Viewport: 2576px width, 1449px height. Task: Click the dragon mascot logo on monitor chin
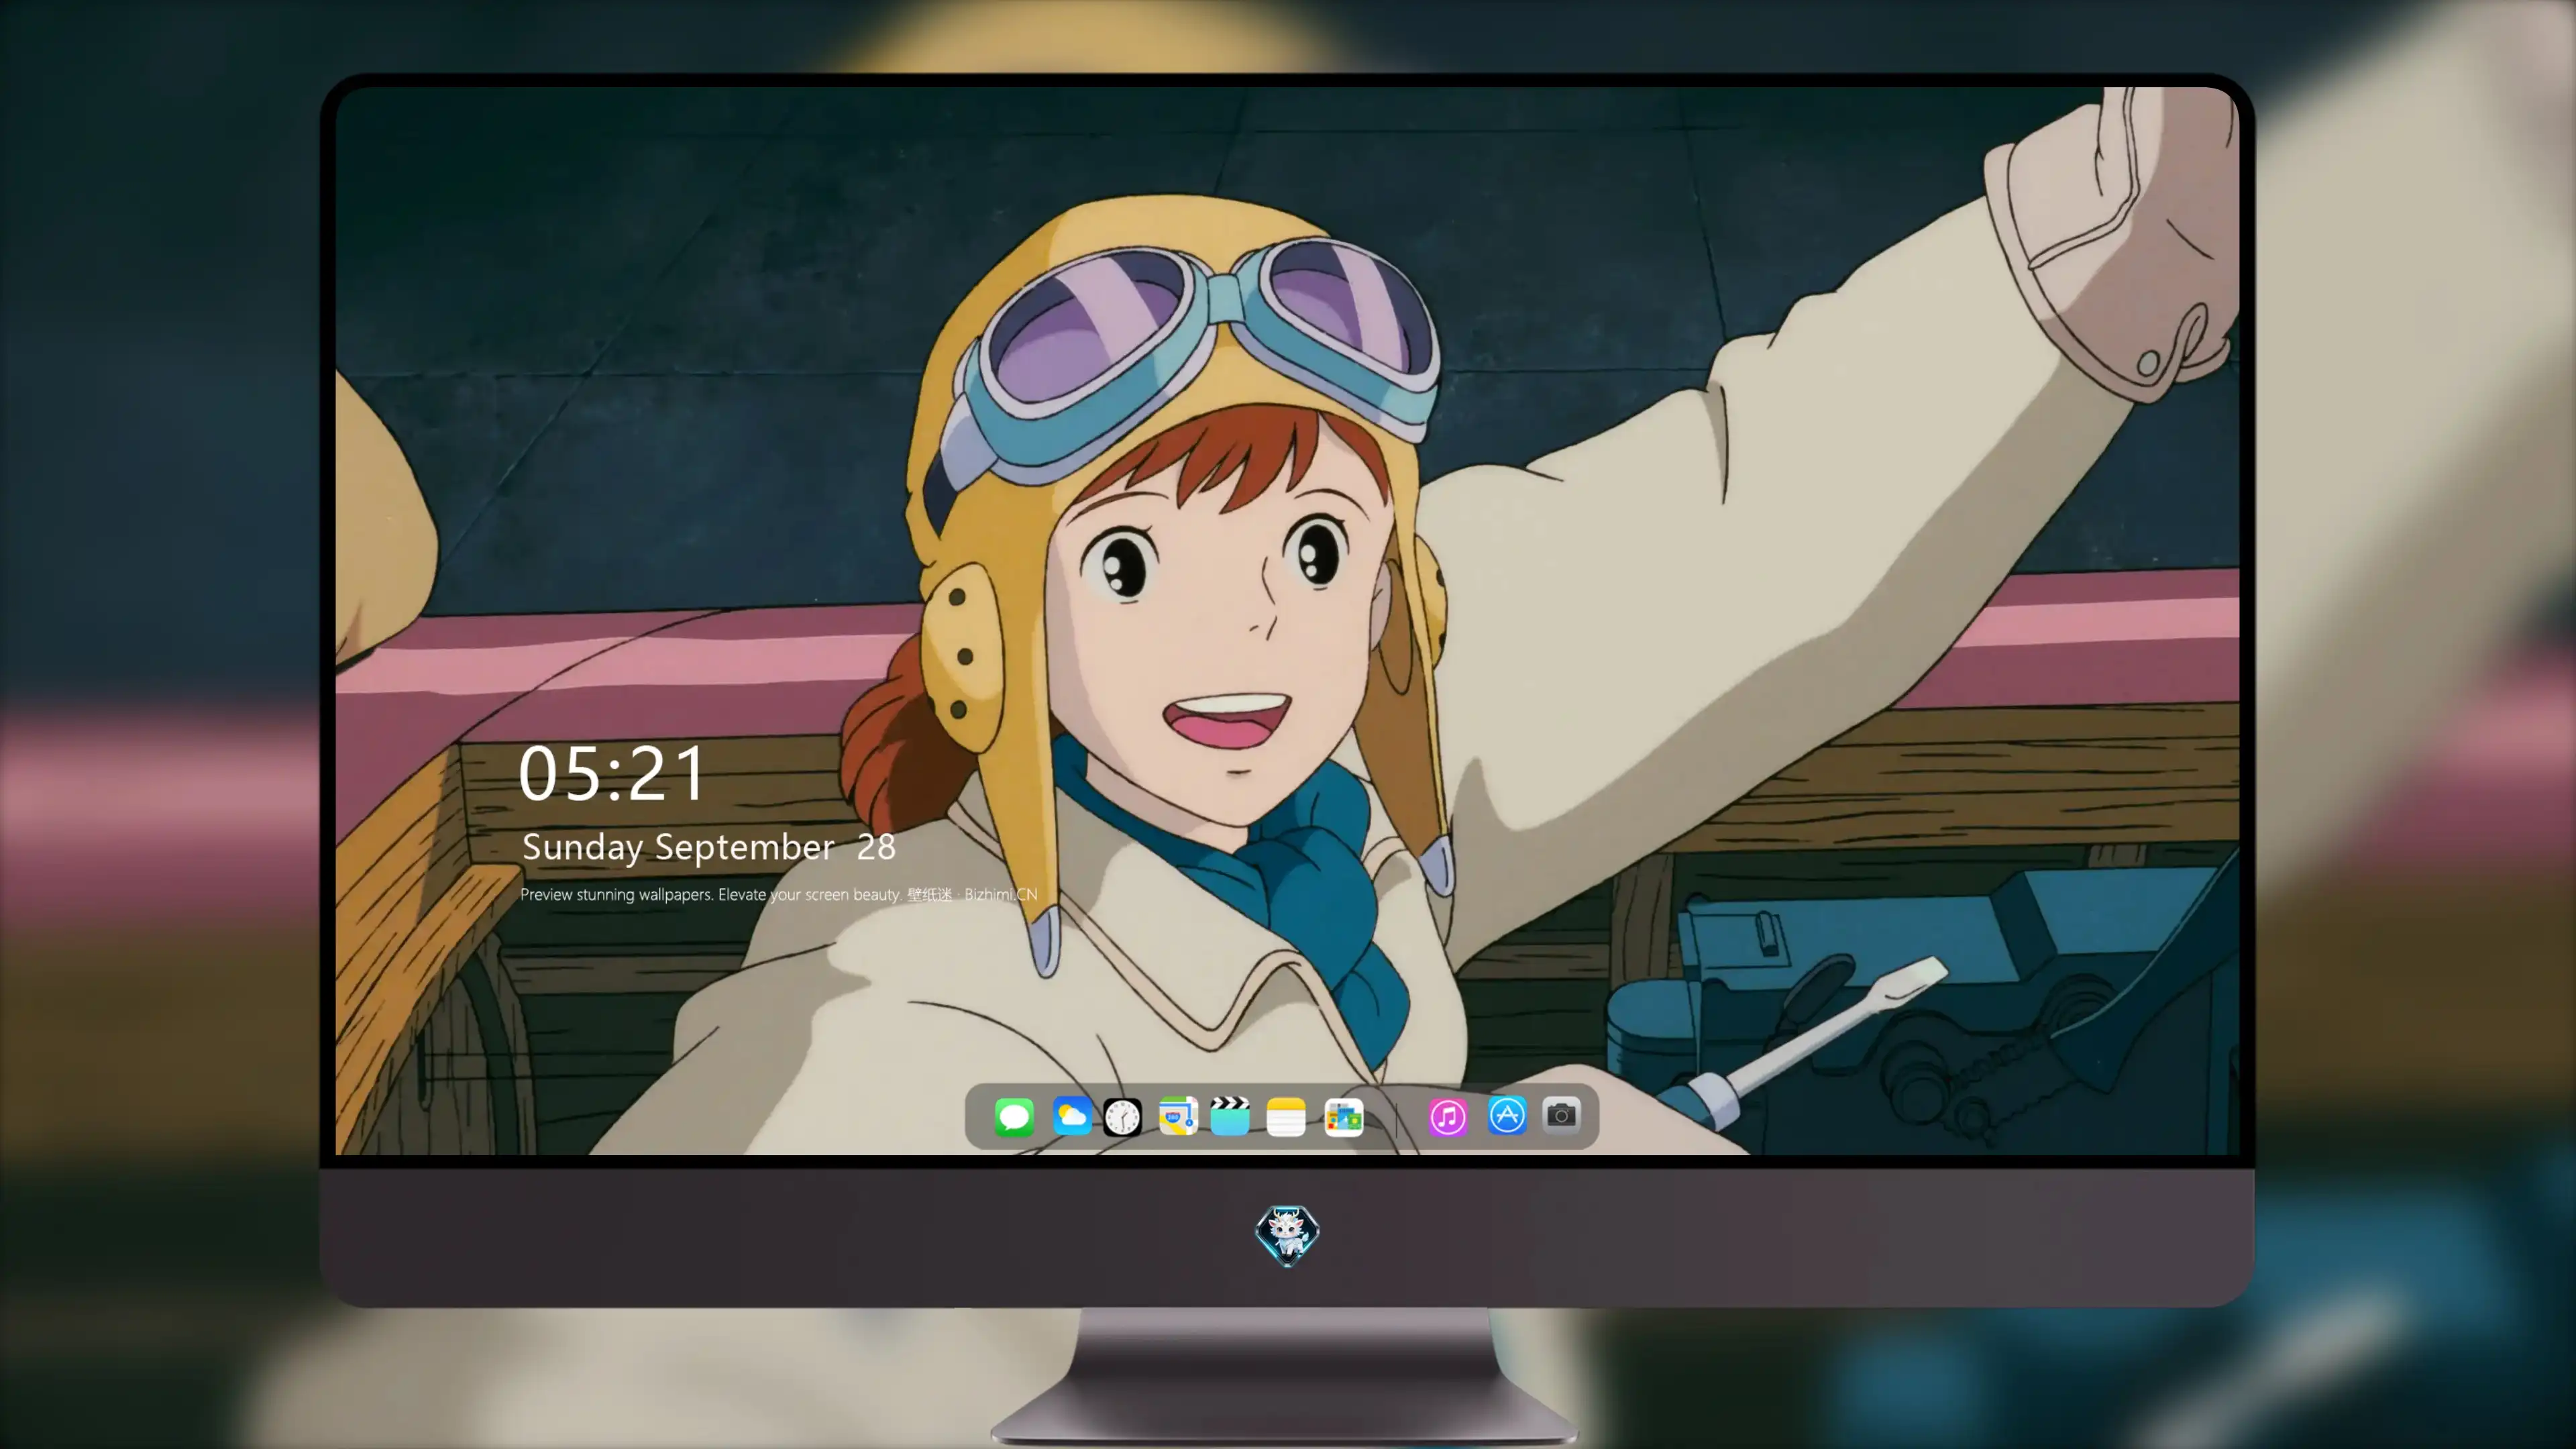[x=1287, y=1235]
